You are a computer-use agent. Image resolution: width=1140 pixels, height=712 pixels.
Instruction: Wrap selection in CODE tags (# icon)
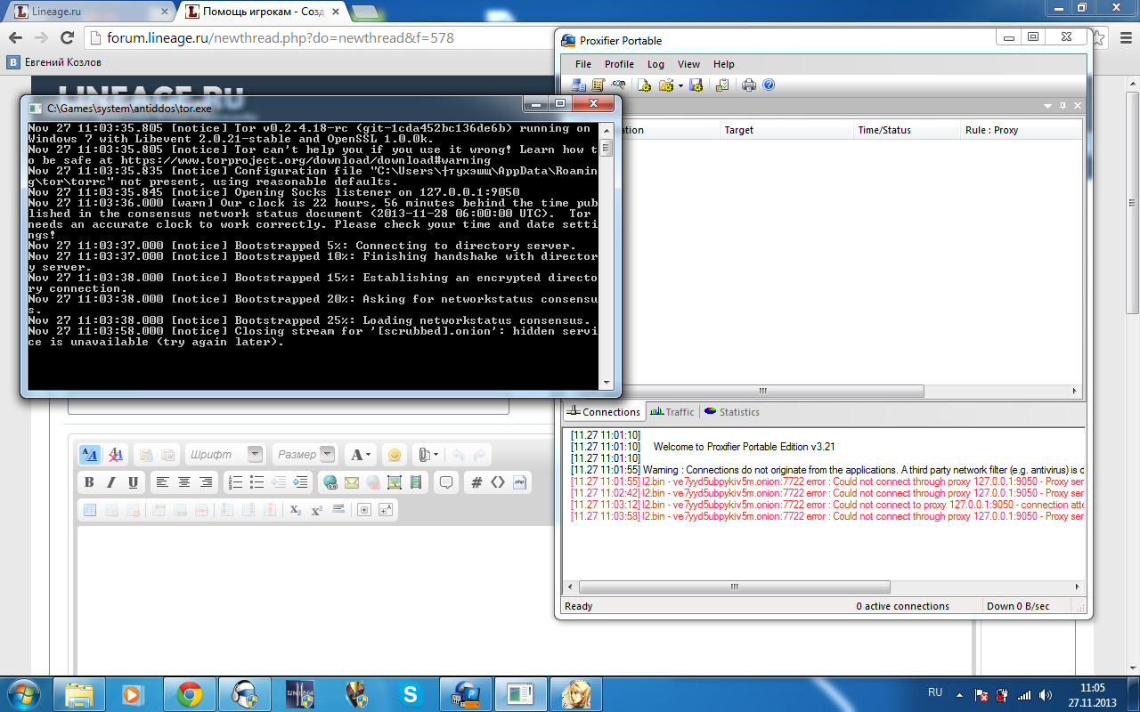[476, 482]
